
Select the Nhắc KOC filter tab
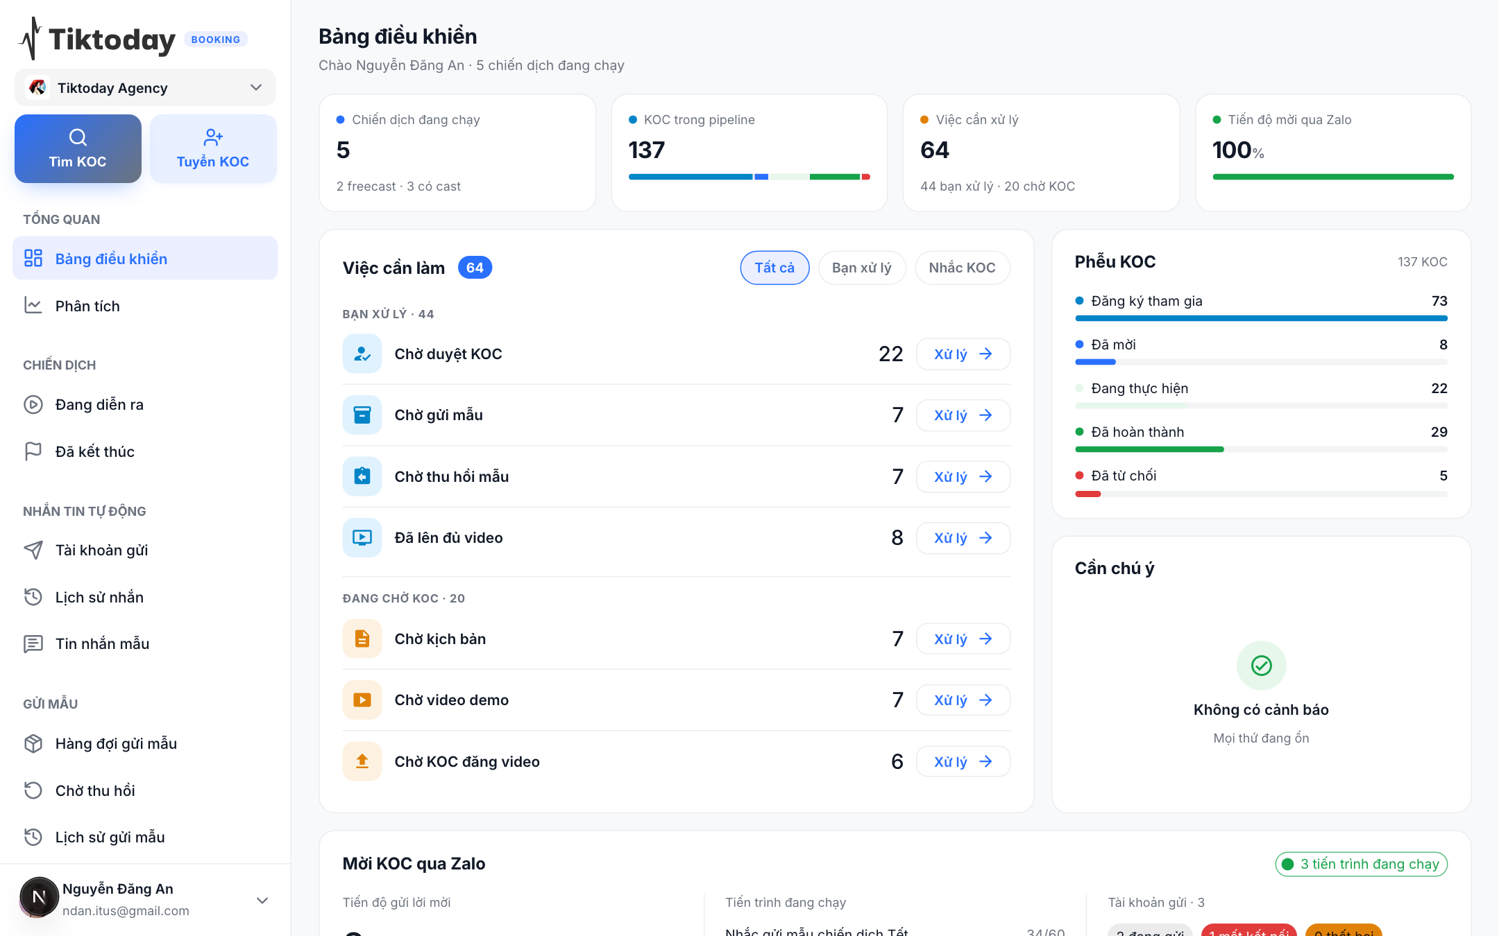[x=963, y=268]
